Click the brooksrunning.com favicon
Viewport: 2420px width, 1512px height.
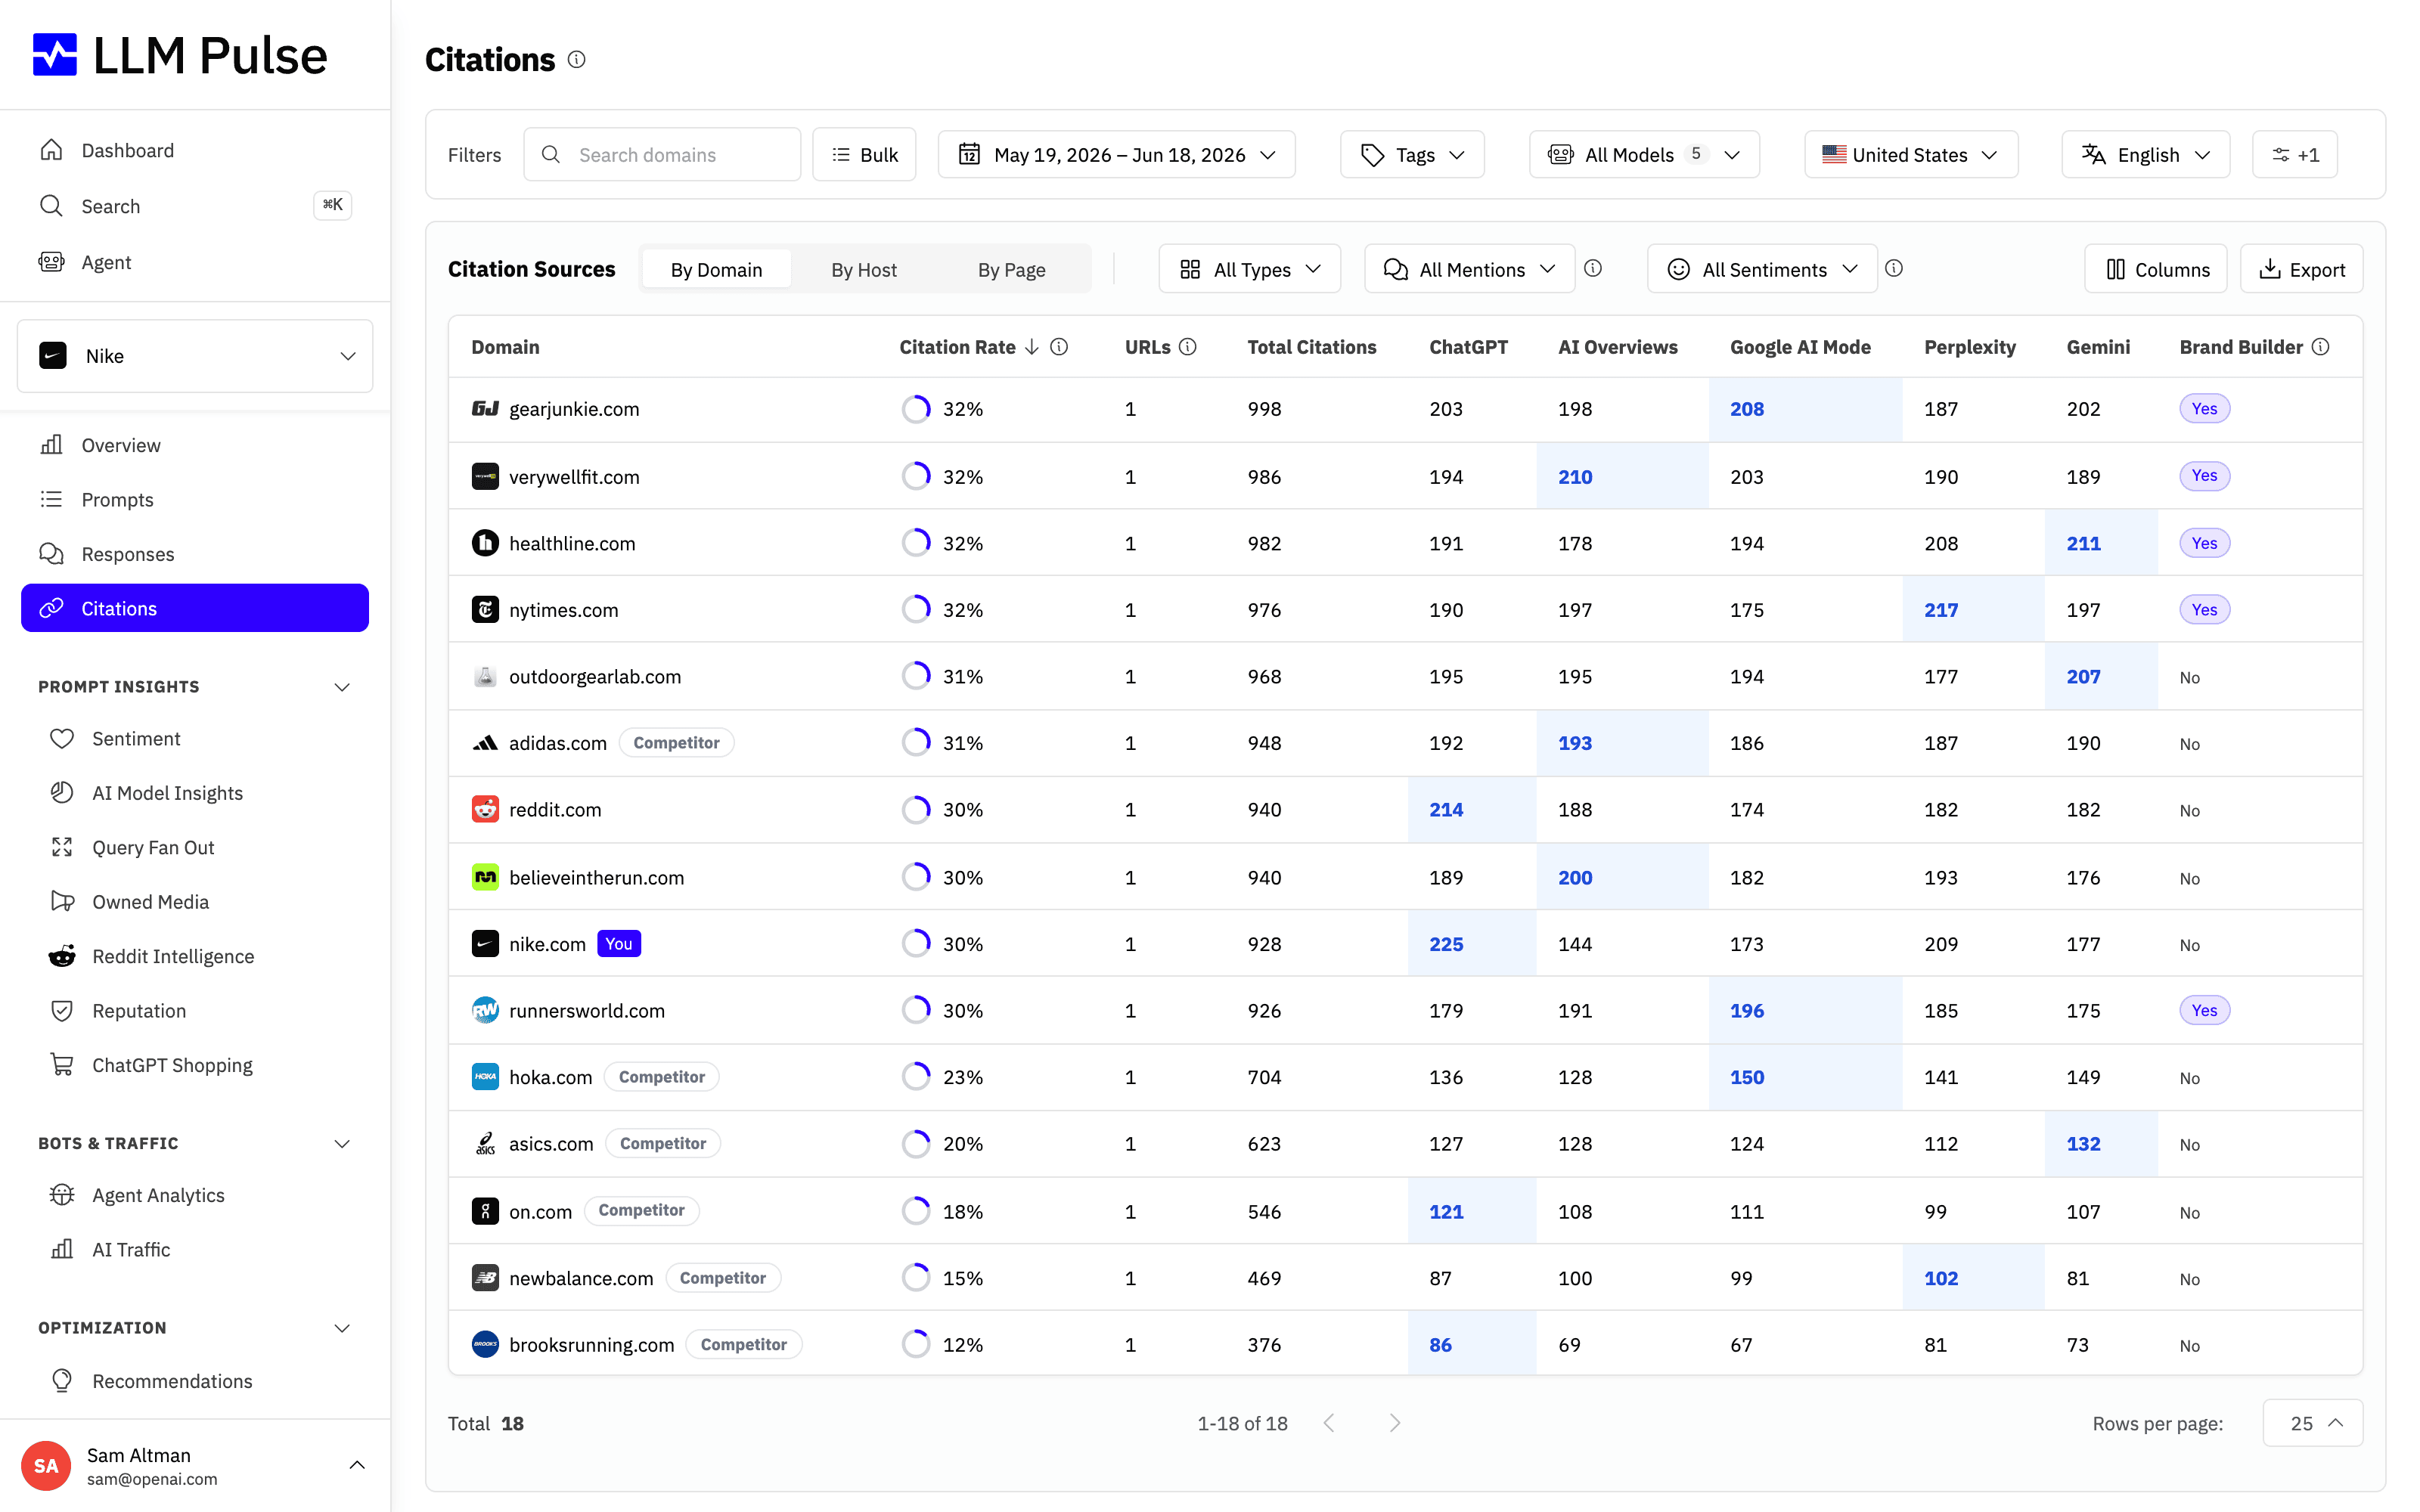485,1345
